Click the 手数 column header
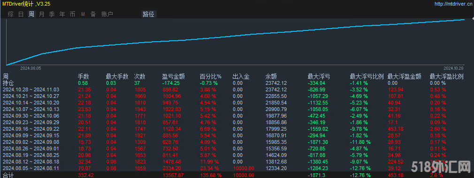Screen dimensions: 474x178 pos(84,77)
